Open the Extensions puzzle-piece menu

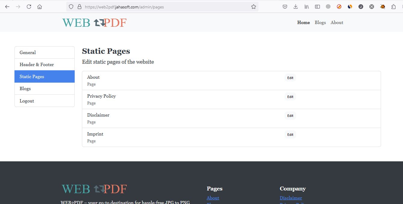pyautogui.click(x=393, y=7)
